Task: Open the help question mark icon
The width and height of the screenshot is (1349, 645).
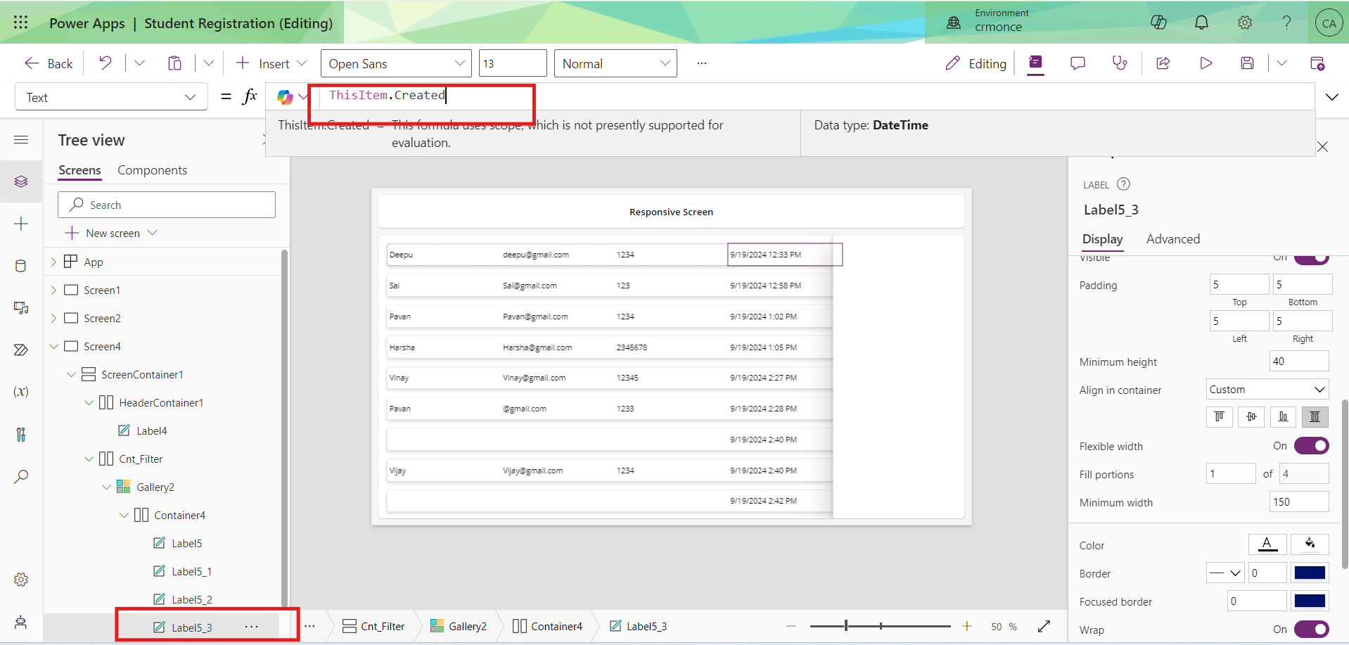Action: point(1286,23)
